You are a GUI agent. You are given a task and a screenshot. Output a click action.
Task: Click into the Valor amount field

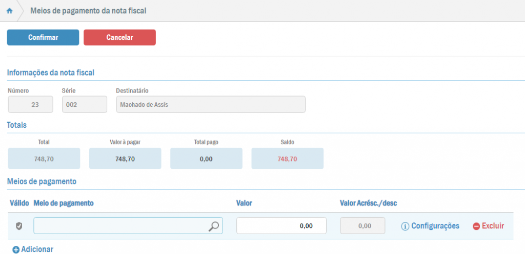tap(281, 226)
